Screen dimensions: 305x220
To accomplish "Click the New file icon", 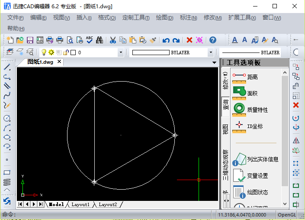I will coord(10,40).
